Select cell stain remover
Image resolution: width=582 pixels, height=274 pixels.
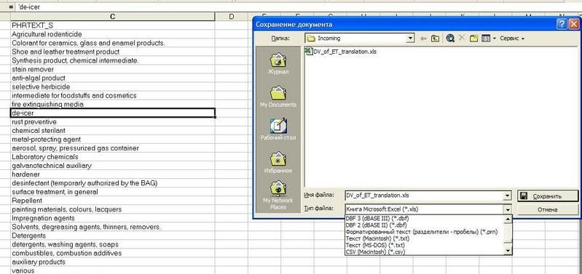[x=112, y=69]
